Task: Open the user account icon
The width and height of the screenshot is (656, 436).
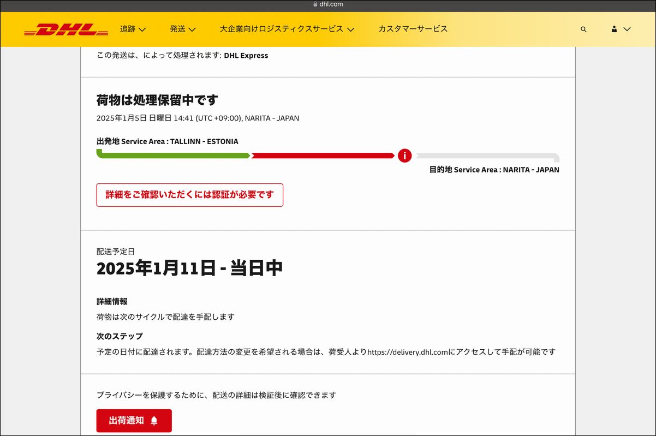Action: (614, 29)
